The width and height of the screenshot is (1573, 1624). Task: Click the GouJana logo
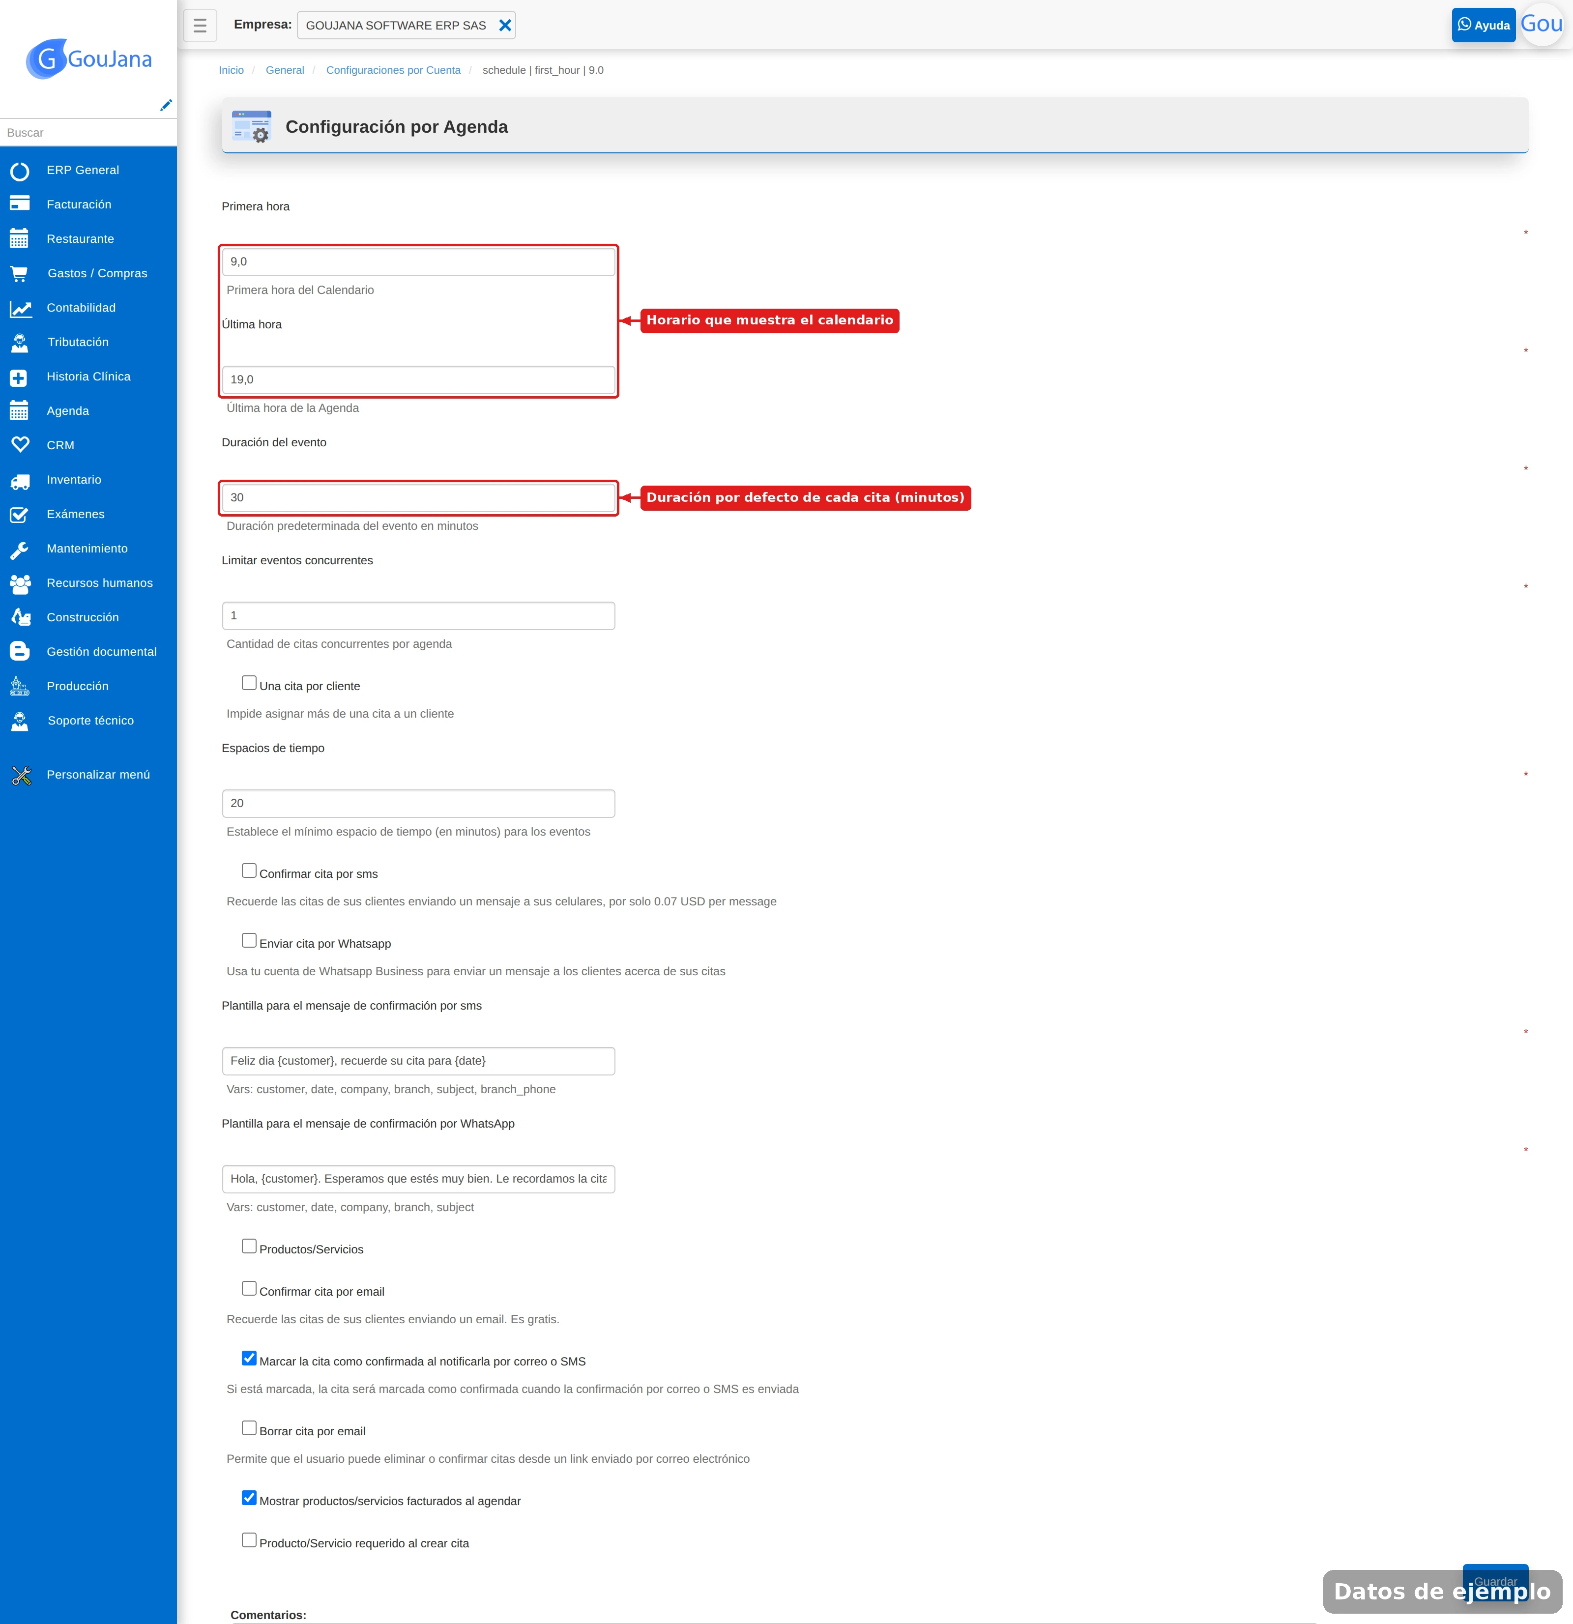coord(88,59)
